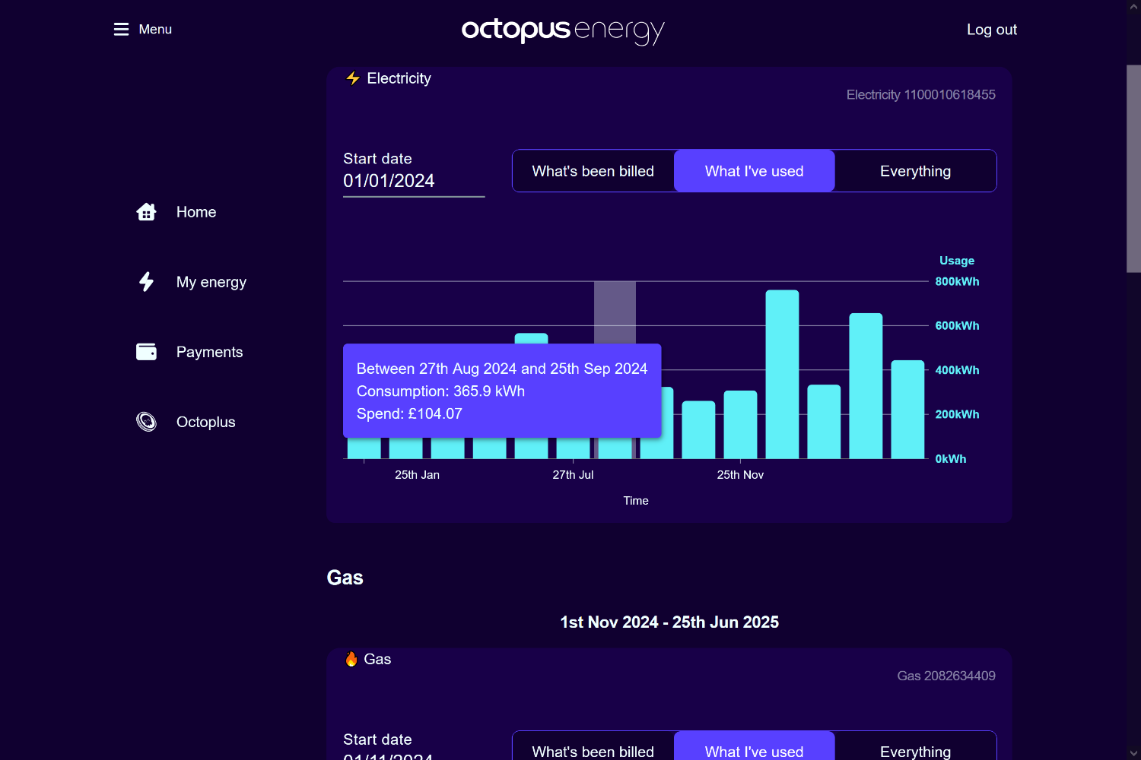Edit the electricity start date 01/01/2024

tap(414, 181)
